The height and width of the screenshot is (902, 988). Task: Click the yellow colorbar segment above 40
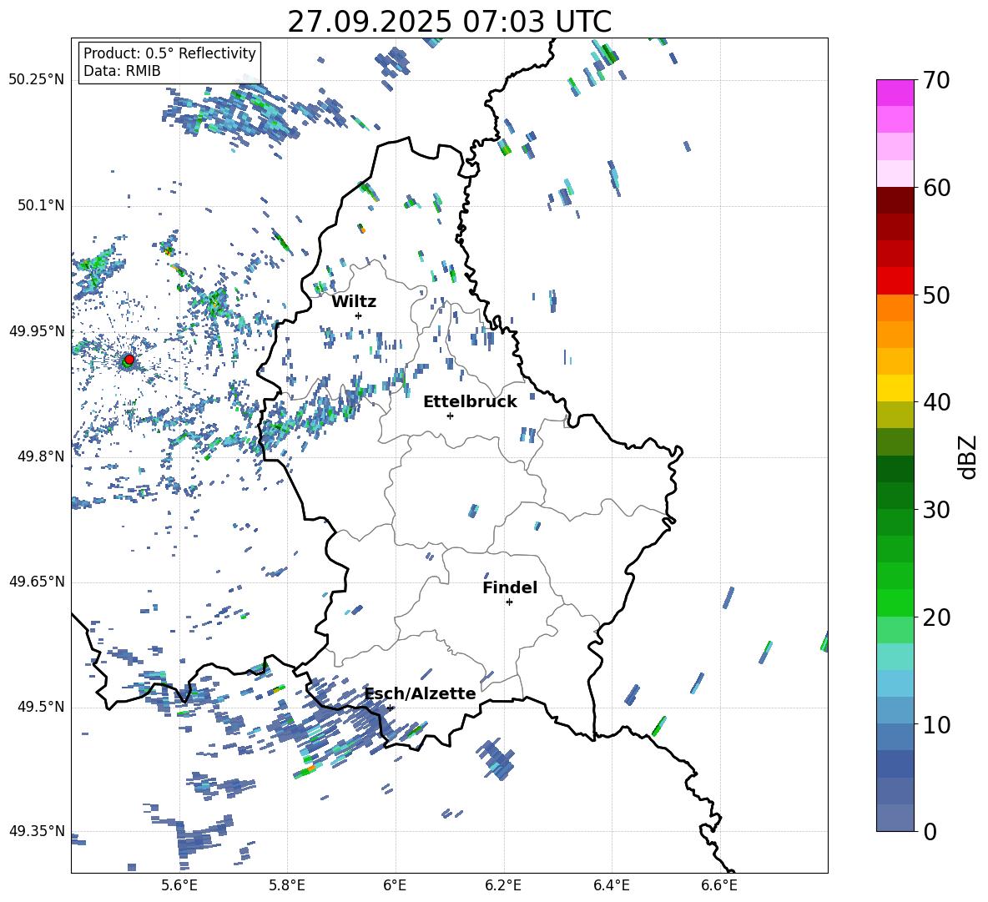[x=895, y=388]
